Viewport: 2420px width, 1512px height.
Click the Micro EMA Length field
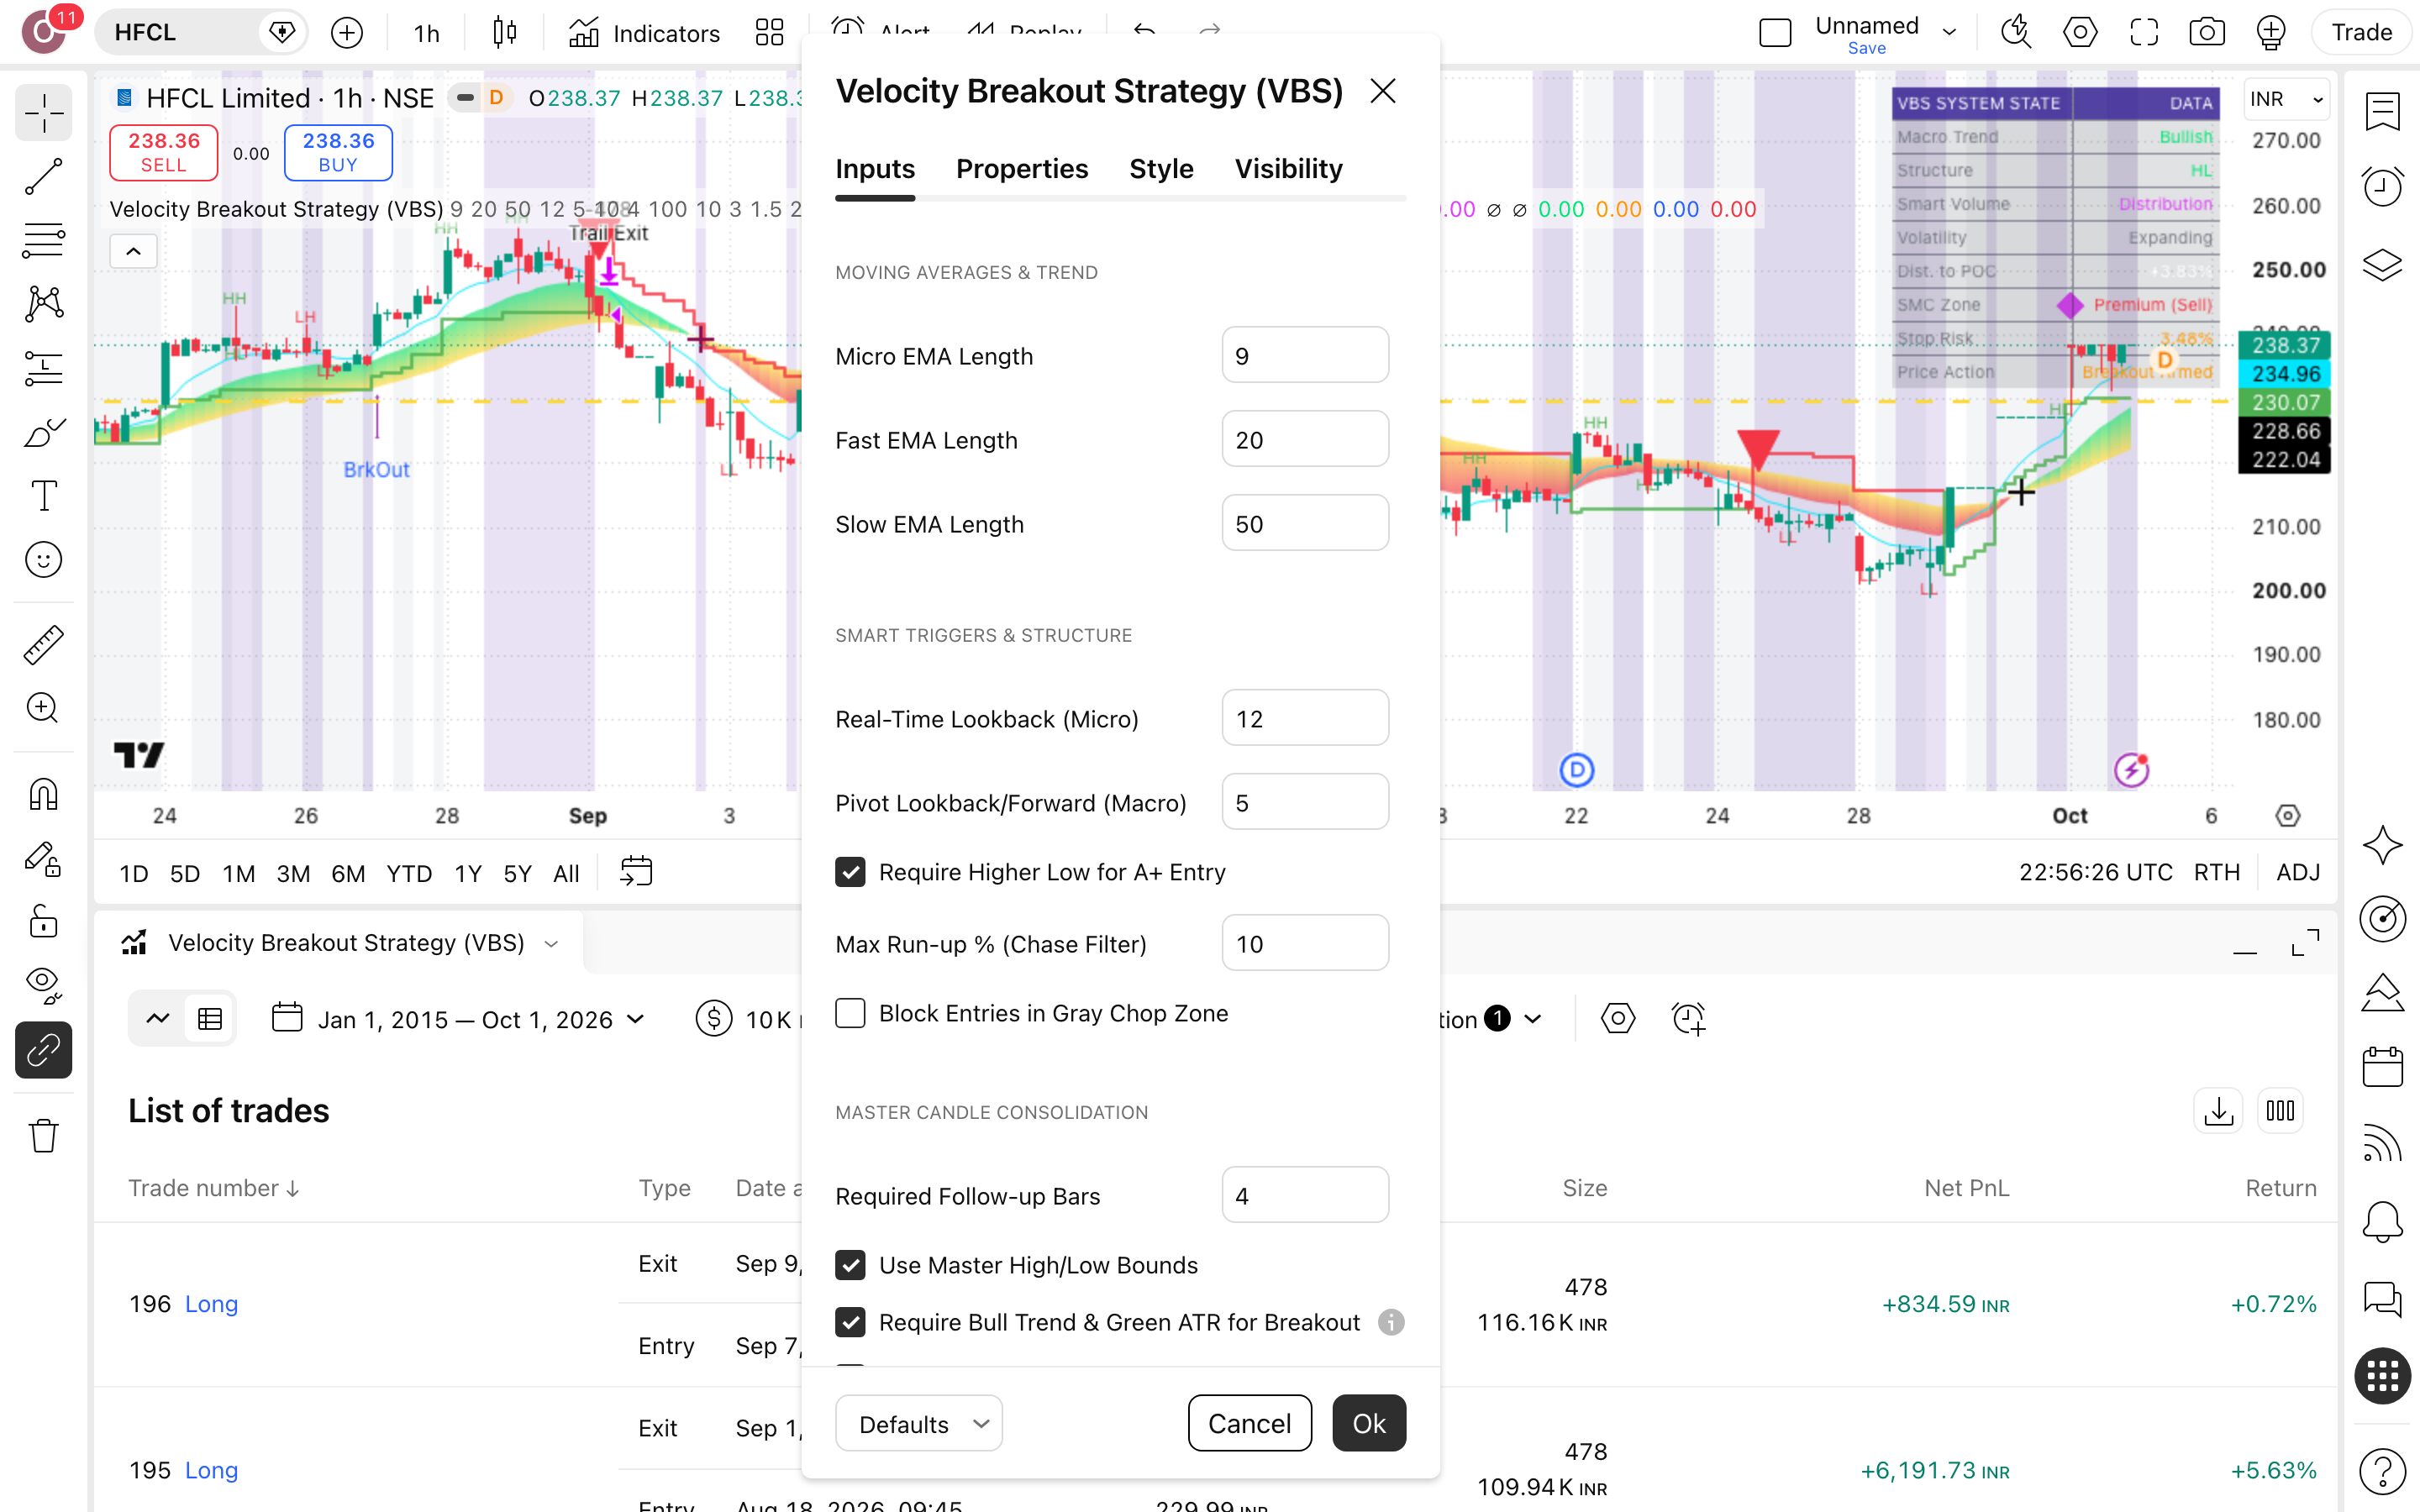click(1305, 356)
